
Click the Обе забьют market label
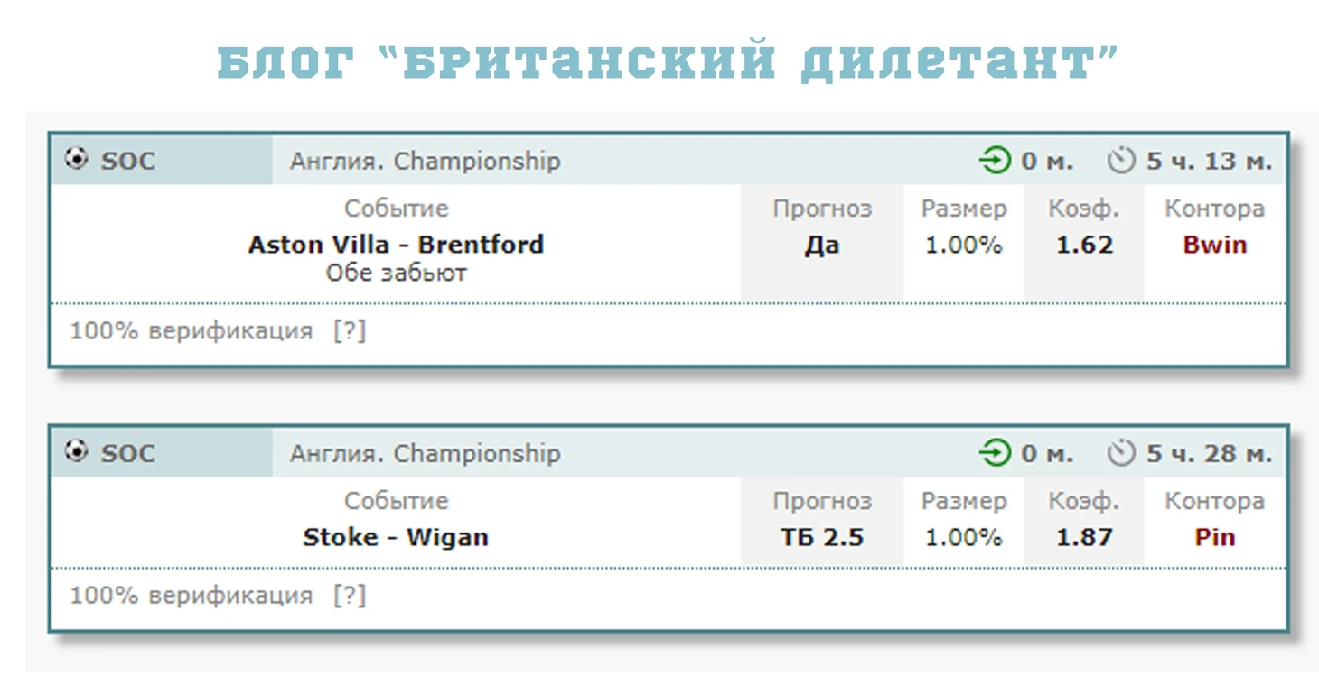(x=397, y=273)
